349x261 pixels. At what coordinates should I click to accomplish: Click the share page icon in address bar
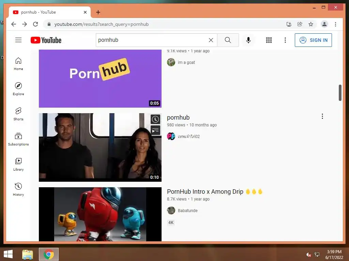(x=300, y=24)
